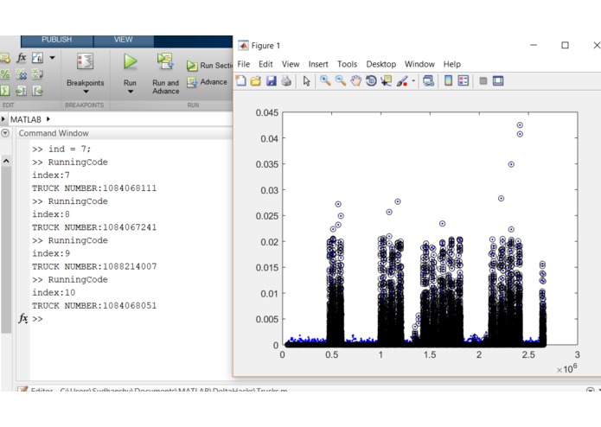The width and height of the screenshot is (601, 427).
Task: Click the fx function browser icon at prompt
Action: 23,318
